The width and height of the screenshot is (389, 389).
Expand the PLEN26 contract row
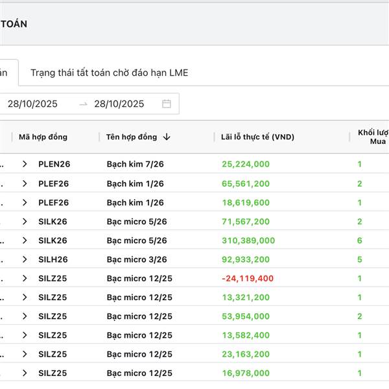coord(25,164)
